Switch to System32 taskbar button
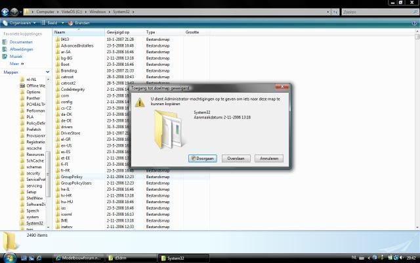 click(x=183, y=258)
